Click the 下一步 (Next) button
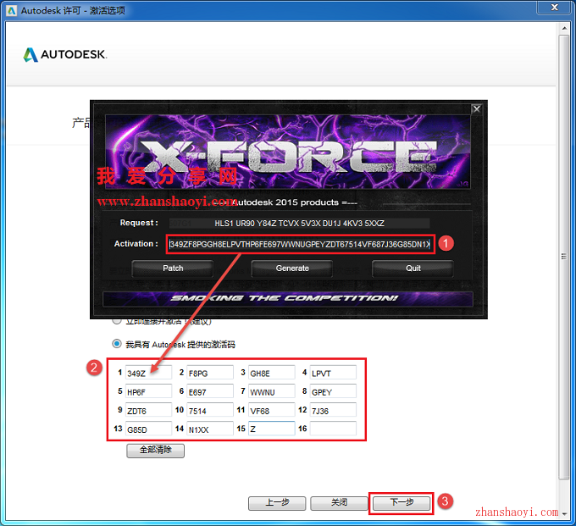This screenshot has width=576, height=526. coord(402,503)
